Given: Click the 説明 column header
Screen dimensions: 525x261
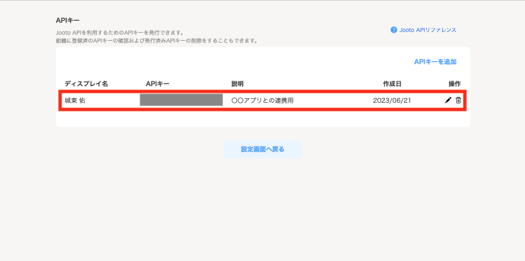Looking at the screenshot, I should click(x=237, y=83).
